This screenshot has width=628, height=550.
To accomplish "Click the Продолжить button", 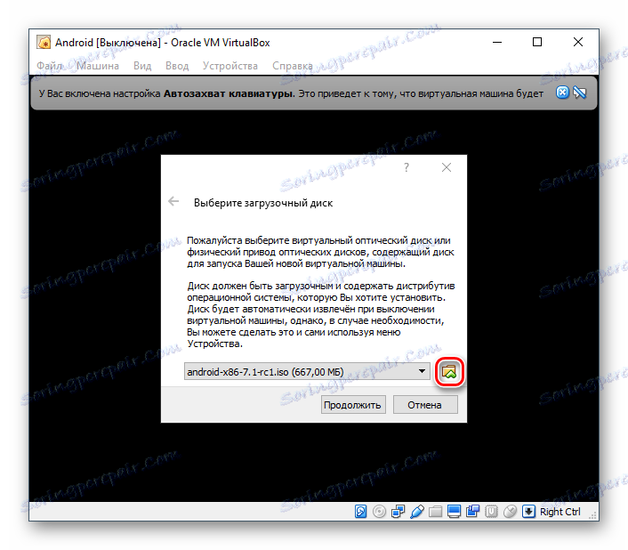I will (353, 405).
